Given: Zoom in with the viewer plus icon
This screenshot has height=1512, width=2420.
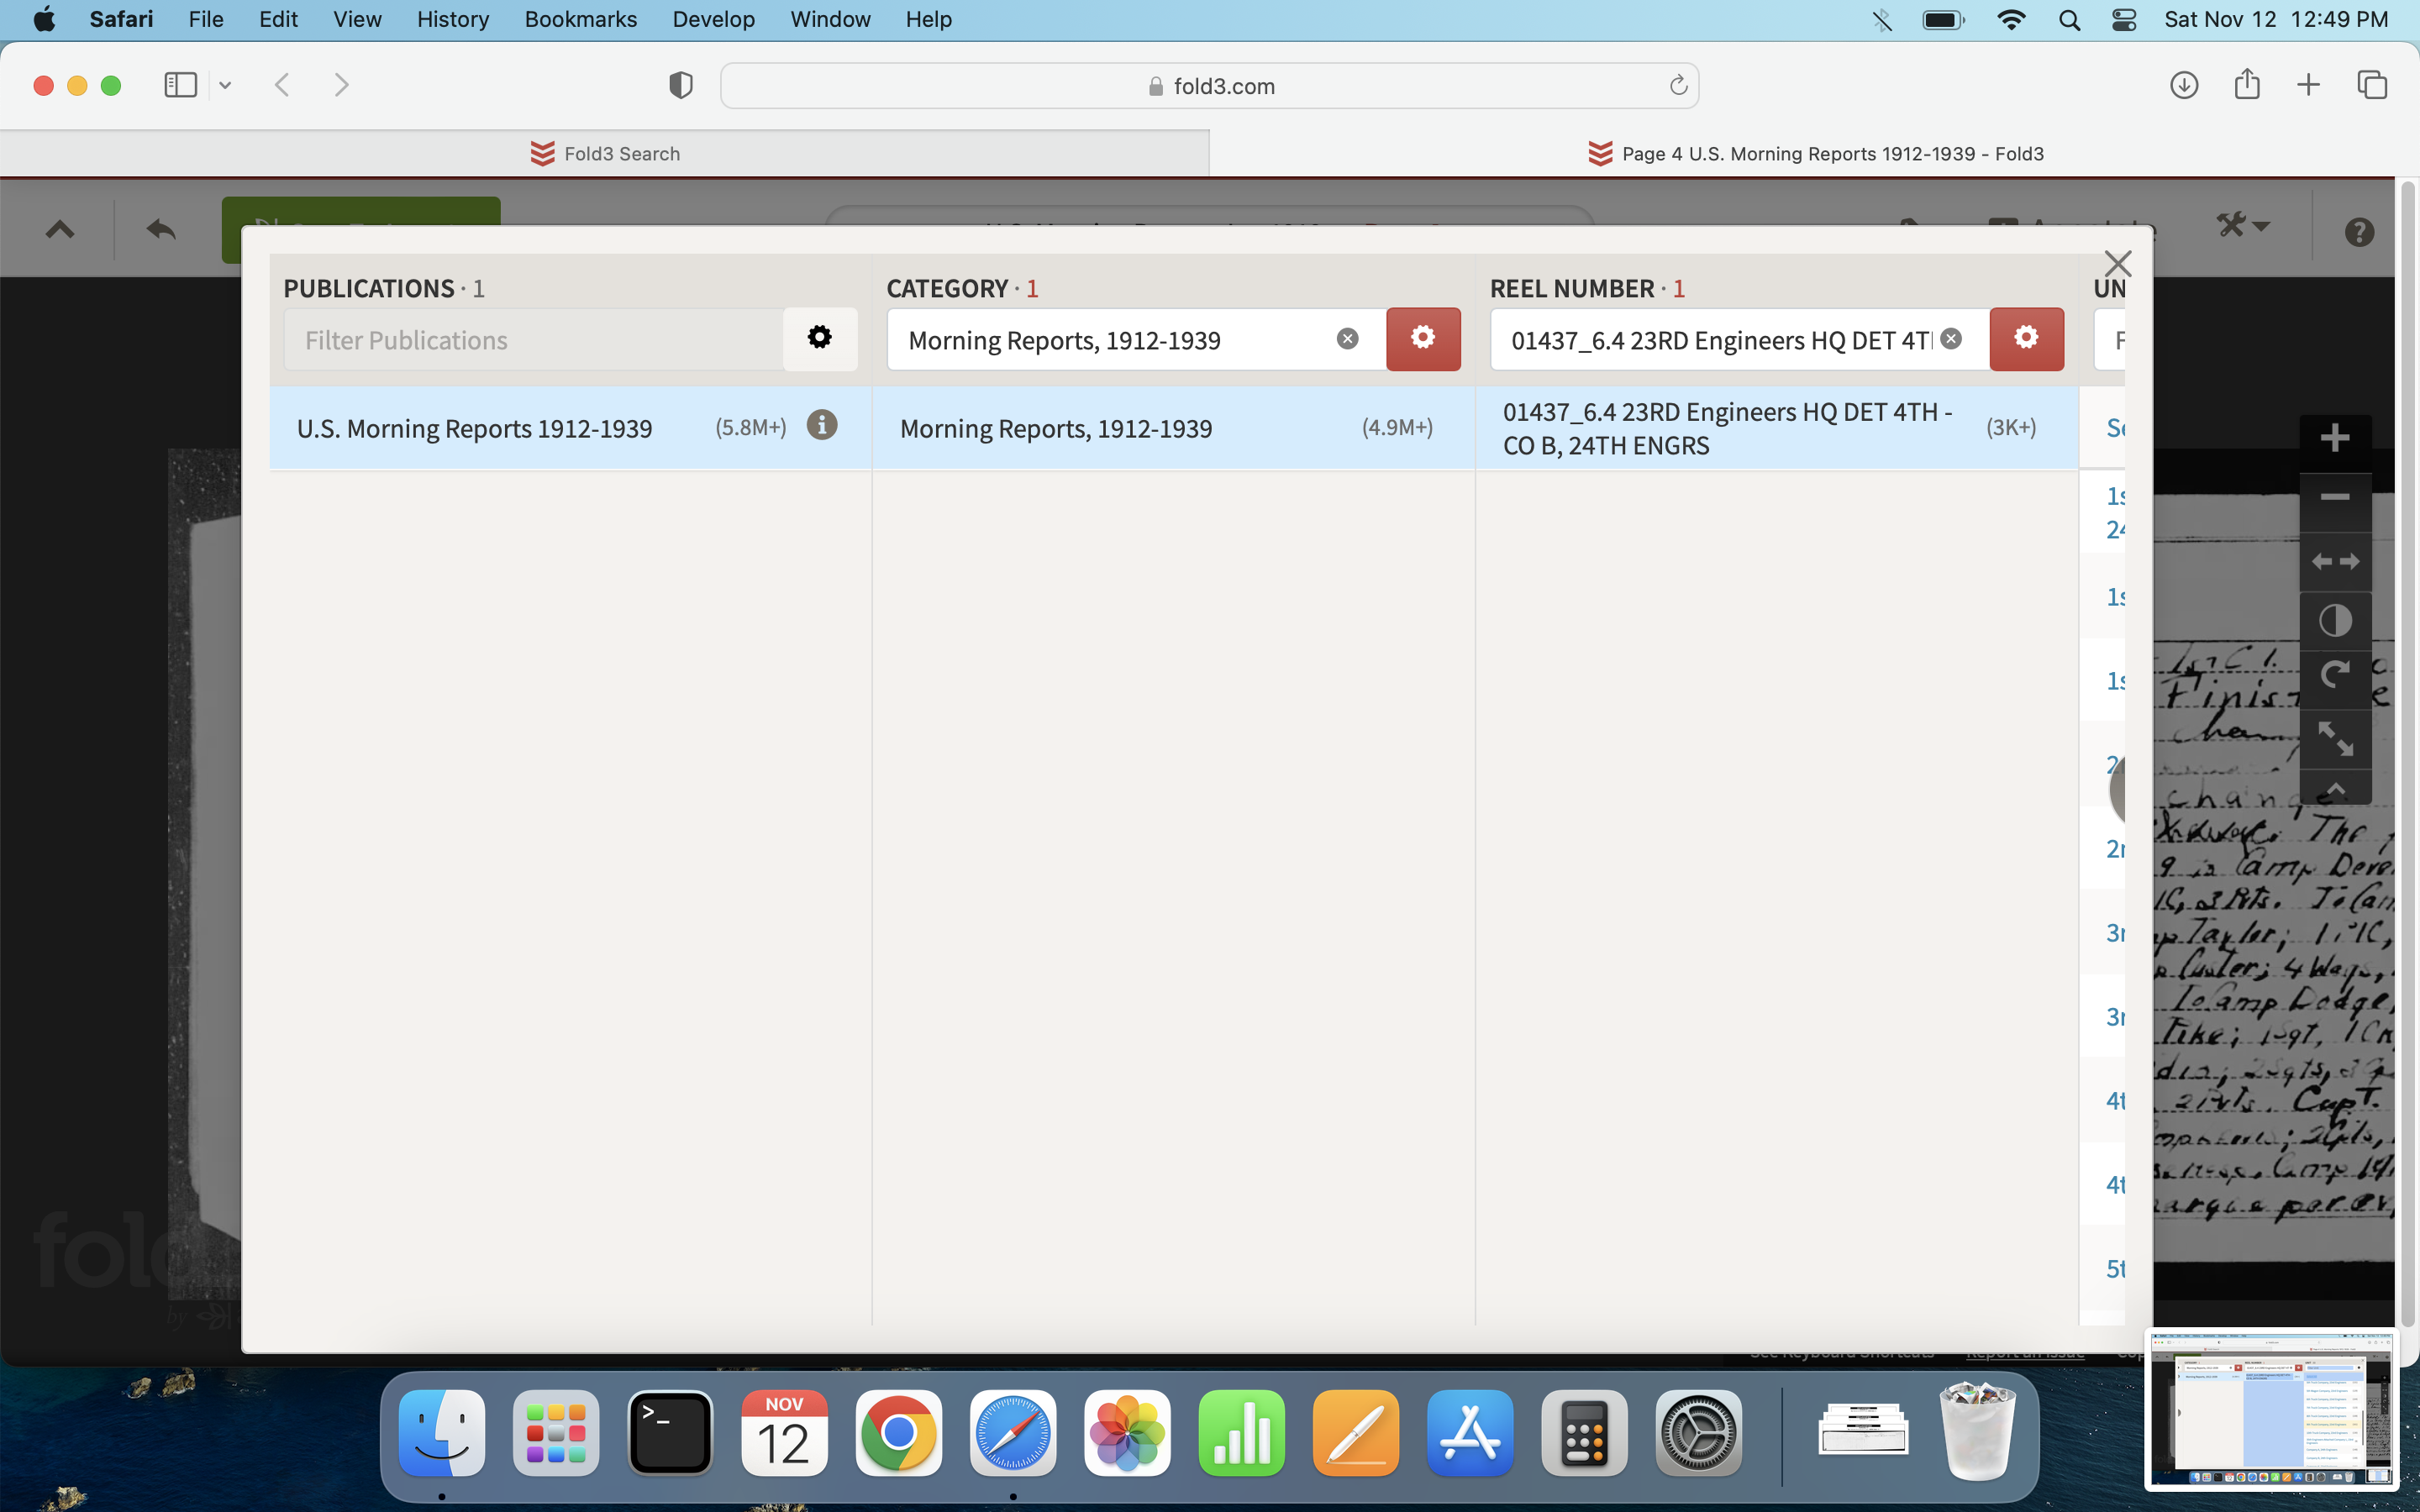Looking at the screenshot, I should coord(2334,438).
